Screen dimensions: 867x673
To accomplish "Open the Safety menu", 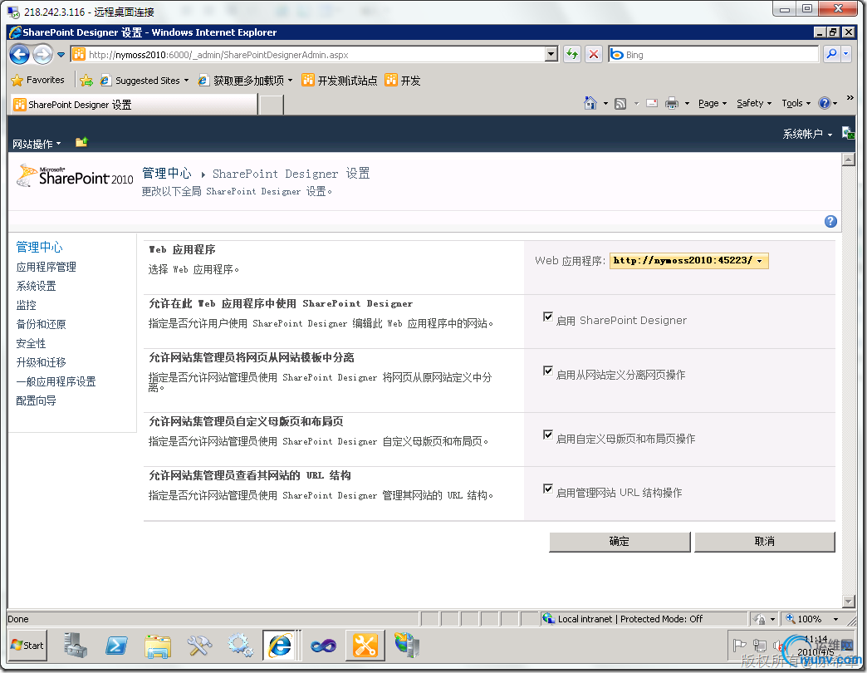I will point(754,103).
